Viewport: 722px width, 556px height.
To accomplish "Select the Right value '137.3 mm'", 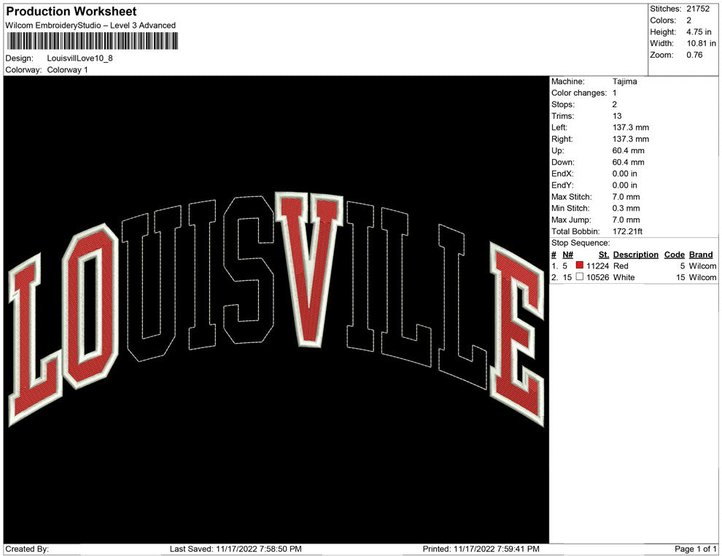I will pyautogui.click(x=631, y=139).
